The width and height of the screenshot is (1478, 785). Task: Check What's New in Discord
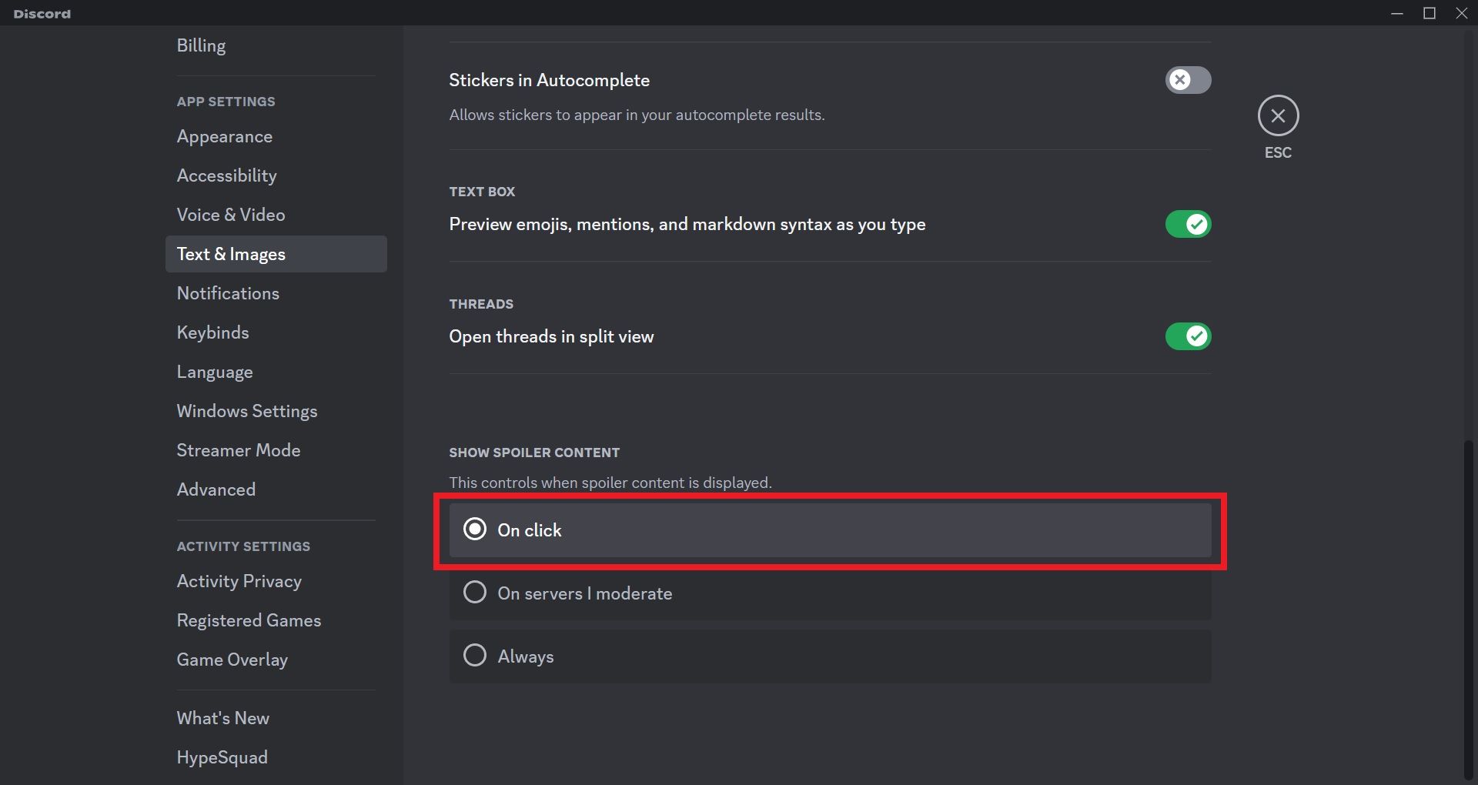tap(222, 717)
